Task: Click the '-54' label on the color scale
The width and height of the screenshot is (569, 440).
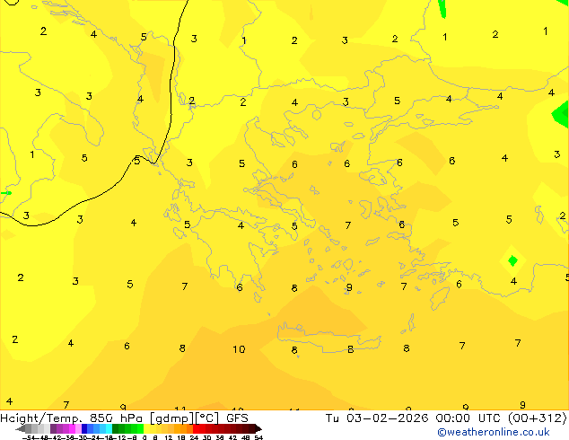Action: click(29, 437)
